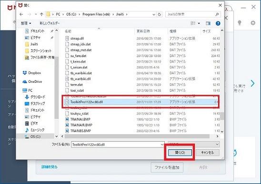
Task: Click the navigation pane scrollbar
Action: coord(57,87)
